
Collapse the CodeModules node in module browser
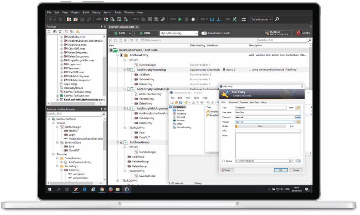[57, 159]
